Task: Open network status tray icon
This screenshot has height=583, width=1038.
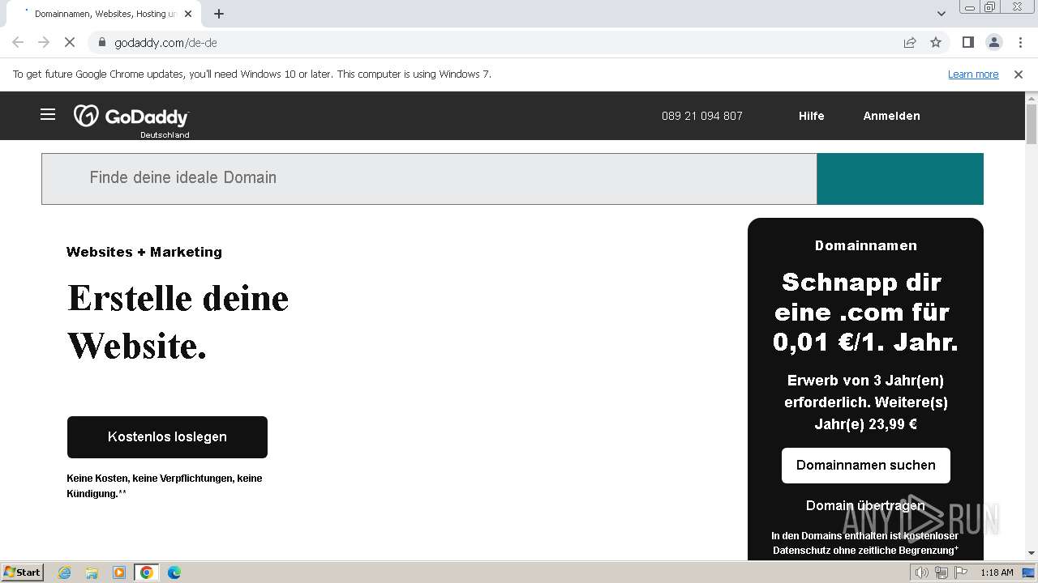Action: click(941, 572)
